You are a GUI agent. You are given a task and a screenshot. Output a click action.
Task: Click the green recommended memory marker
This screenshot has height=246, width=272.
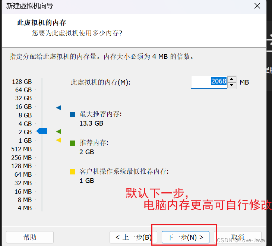pyautogui.click(x=58, y=132)
